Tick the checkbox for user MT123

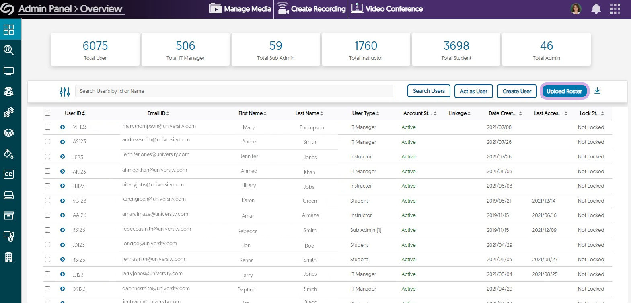(x=48, y=127)
